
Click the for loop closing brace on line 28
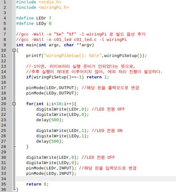(28, 147)
